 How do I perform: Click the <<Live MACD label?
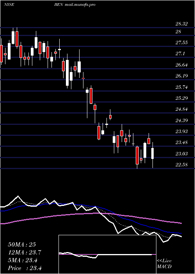[x=164, y=264]
